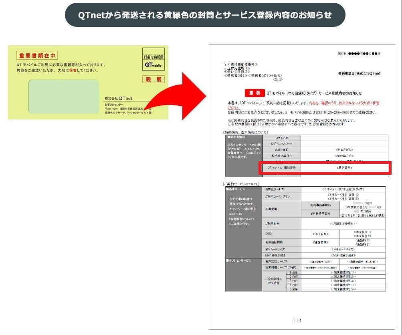Image resolution: width=402 pixels, height=335 pixels.
Task: Click the 'ログインID' row label
Action: point(281,138)
